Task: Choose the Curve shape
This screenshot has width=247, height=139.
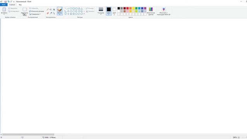Action: [x=68, y=8]
